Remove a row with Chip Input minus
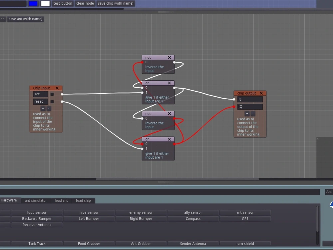The width and height of the screenshot is (333, 250). [49, 108]
